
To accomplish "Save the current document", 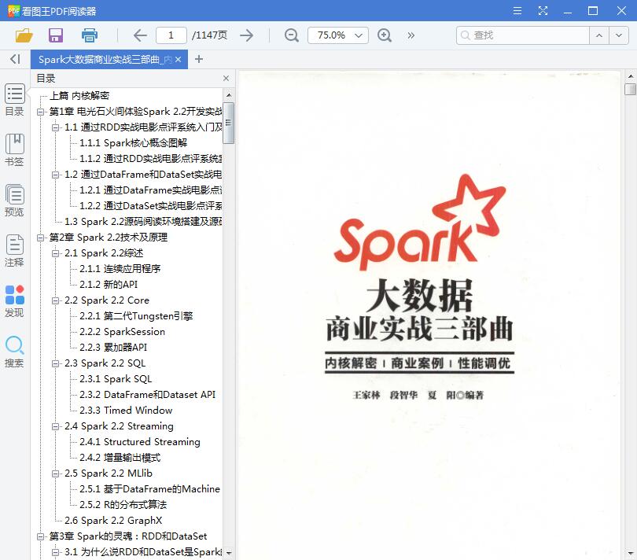I will [x=55, y=35].
